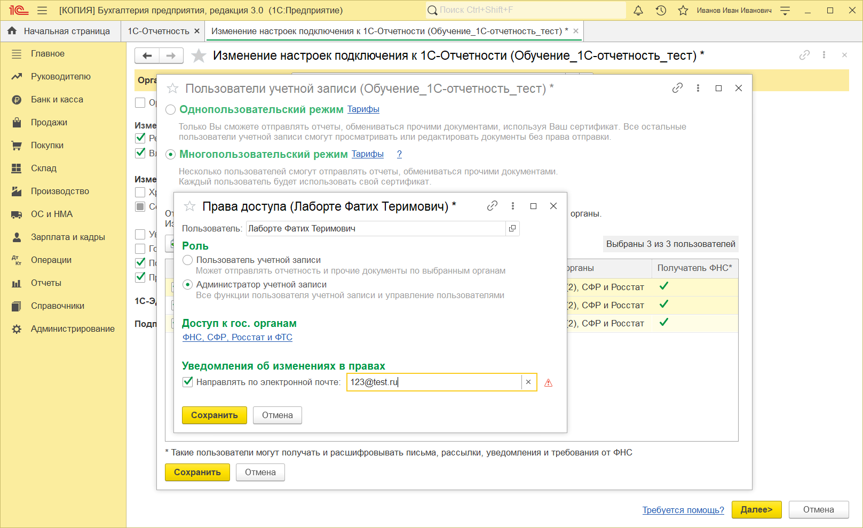The image size is (863, 528).
Task: Open Банк и касса section
Action: click(63, 100)
